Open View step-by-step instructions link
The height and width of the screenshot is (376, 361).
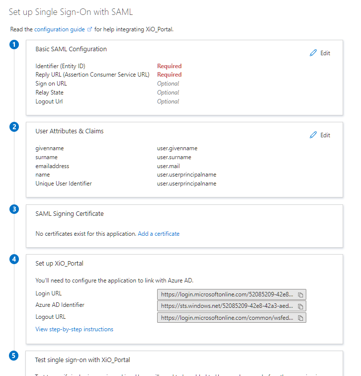tap(74, 329)
